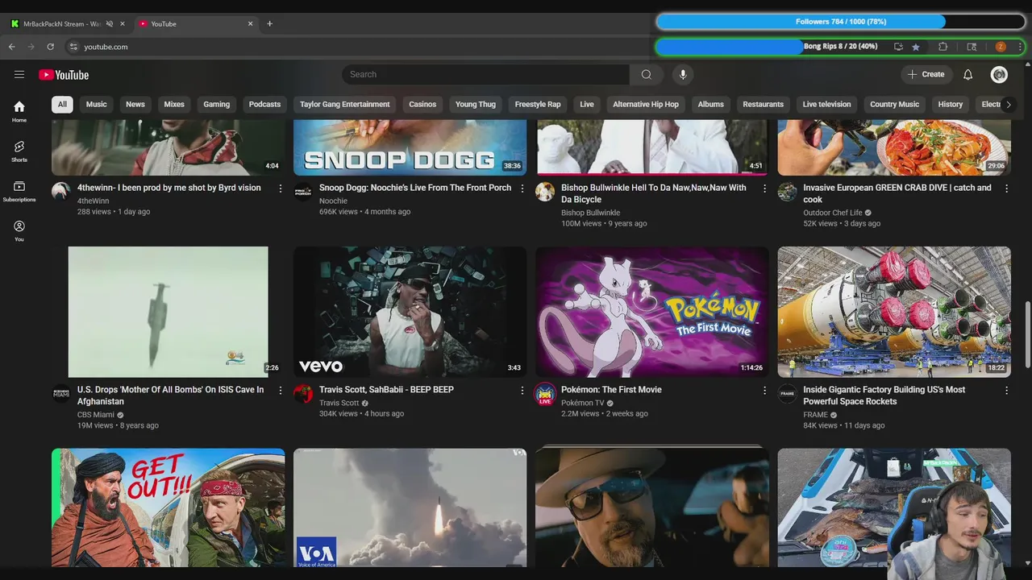Switch to the MrBackPackN Stream browser tab

(x=60, y=23)
